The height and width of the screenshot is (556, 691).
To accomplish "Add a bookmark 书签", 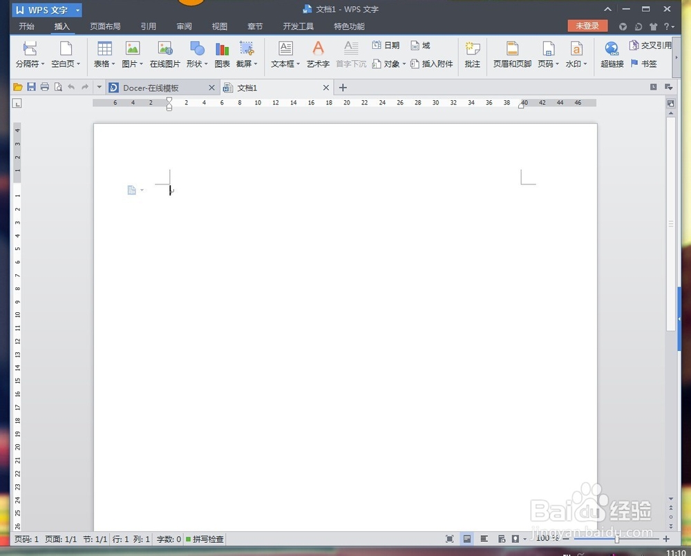I will [x=643, y=64].
